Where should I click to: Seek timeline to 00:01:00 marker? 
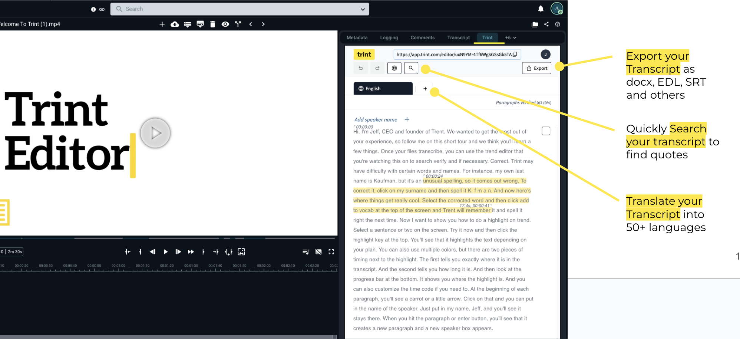tap(118, 266)
